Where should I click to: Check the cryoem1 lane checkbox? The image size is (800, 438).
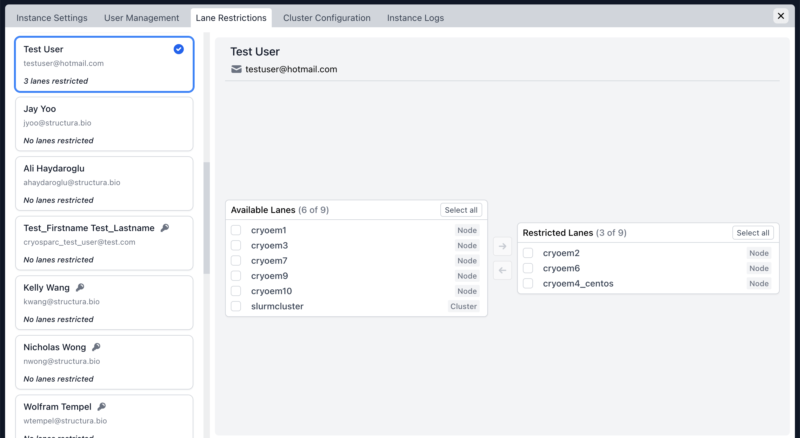(236, 230)
